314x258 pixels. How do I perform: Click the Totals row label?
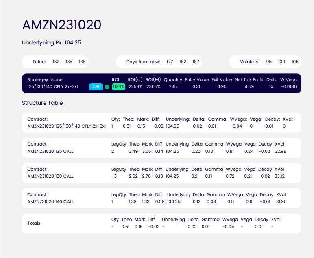click(x=34, y=223)
